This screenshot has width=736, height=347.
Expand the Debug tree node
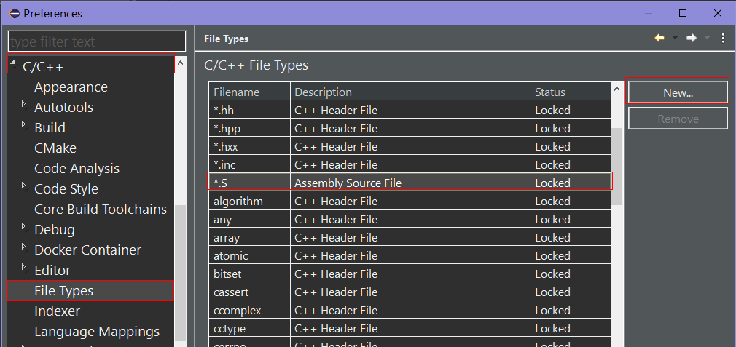pyautogui.click(x=24, y=227)
